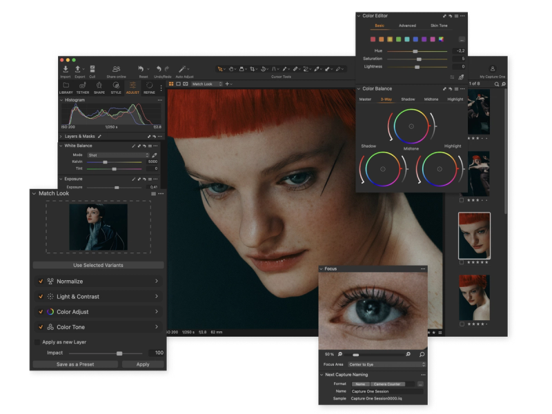Viewport: 552px width, 414px height.
Task: Select the Keystone cursor tool
Action: click(273, 69)
